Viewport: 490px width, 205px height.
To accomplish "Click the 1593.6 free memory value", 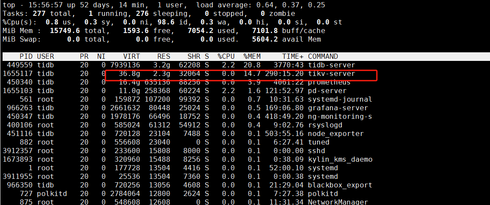I will (x=136, y=31).
